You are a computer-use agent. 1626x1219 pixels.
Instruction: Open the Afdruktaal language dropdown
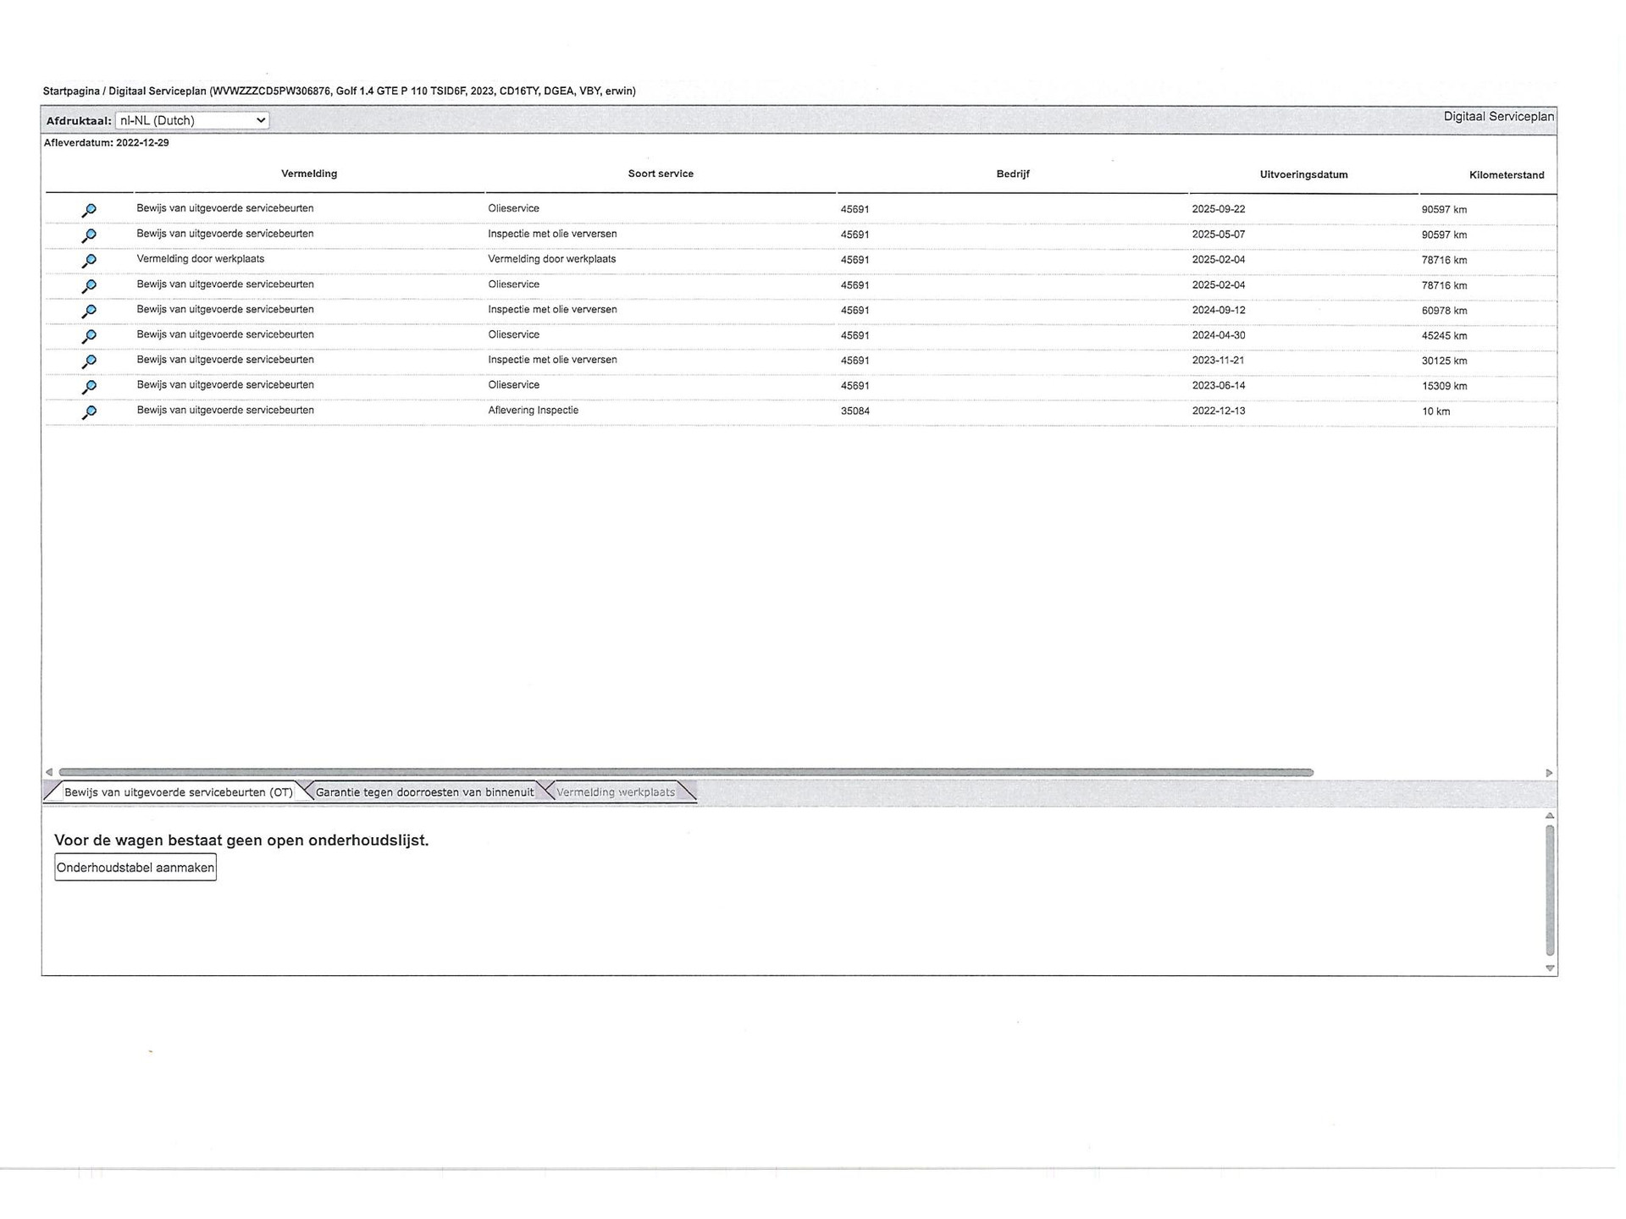point(192,120)
